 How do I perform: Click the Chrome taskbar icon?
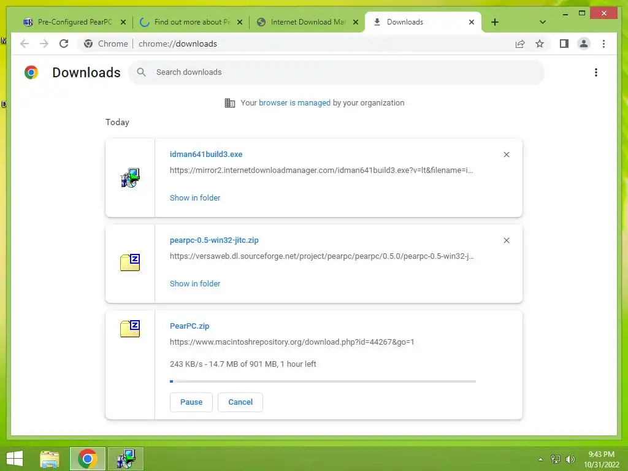[x=88, y=459]
